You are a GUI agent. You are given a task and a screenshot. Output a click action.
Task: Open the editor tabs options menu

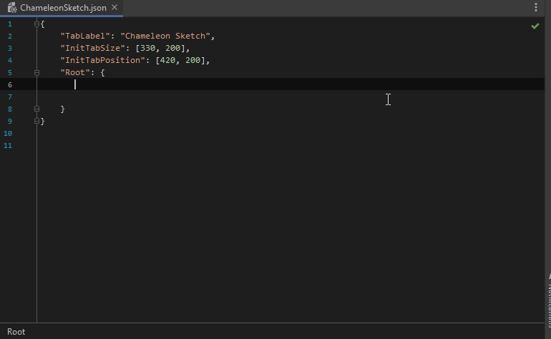pos(536,7)
